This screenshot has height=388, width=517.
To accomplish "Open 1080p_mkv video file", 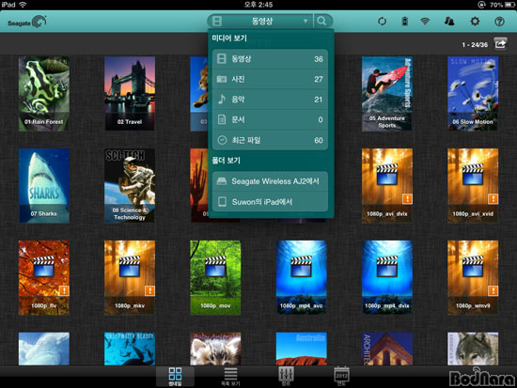I will (x=130, y=277).
